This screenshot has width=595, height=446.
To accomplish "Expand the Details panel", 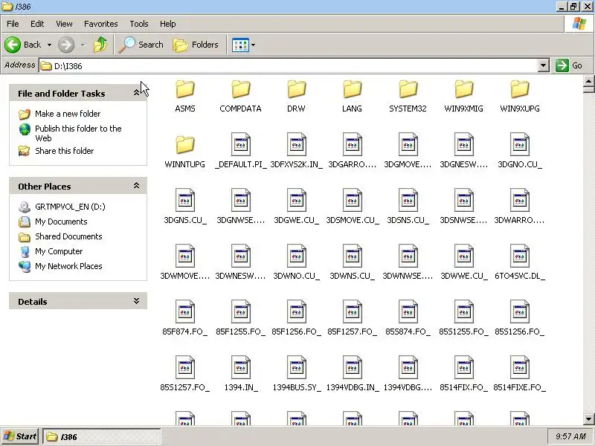I will [x=136, y=301].
